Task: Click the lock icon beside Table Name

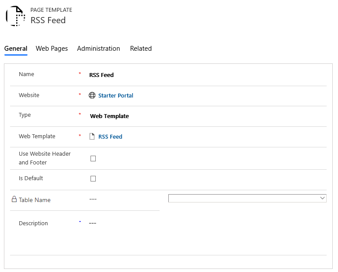Action: tap(14, 199)
